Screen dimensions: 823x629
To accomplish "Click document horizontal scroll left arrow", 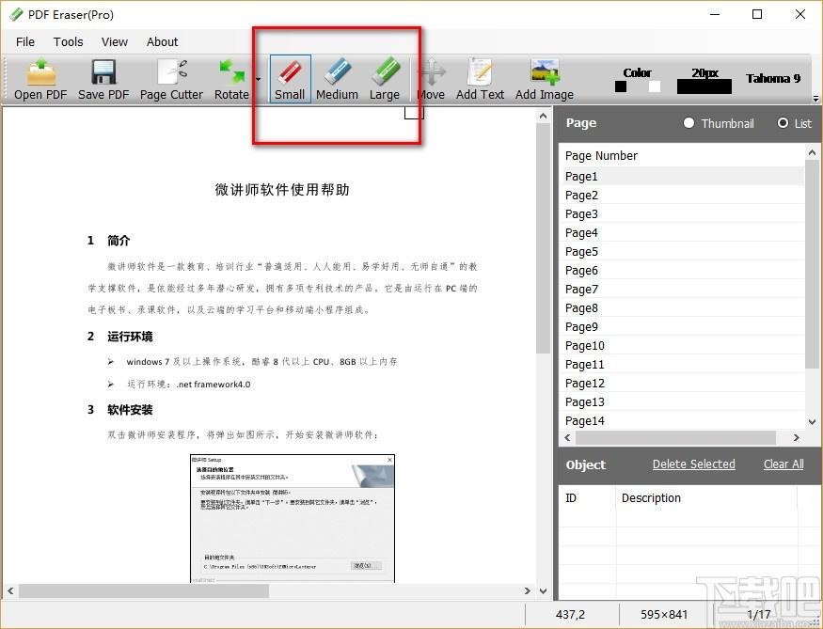I will click(10, 591).
